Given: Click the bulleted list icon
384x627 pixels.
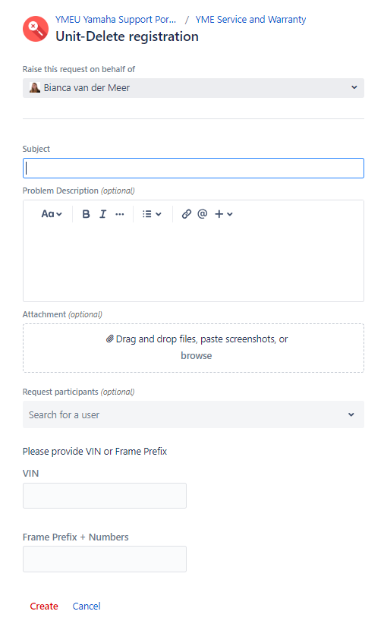Looking at the screenshot, I should pos(147,214).
